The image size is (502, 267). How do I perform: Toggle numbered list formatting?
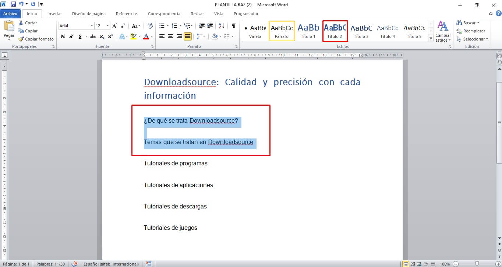pos(174,26)
